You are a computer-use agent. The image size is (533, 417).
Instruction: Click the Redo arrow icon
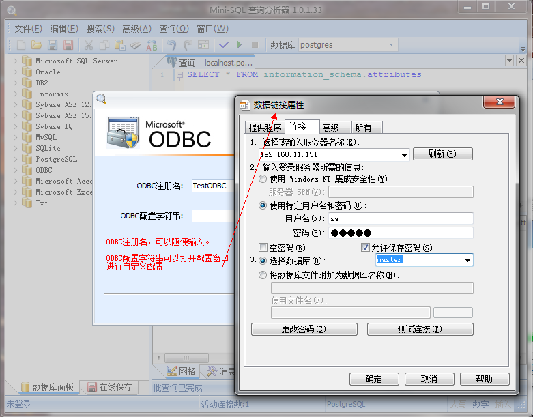click(188, 45)
